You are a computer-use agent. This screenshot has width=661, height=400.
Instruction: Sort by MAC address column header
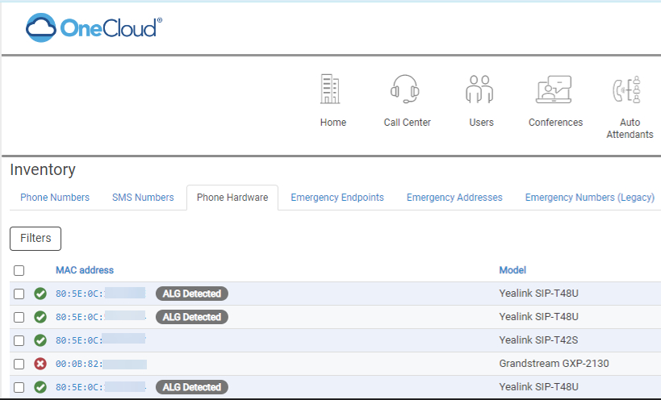[85, 270]
